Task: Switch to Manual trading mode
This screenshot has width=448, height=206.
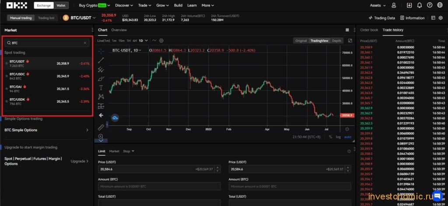Action: [x=21, y=17]
